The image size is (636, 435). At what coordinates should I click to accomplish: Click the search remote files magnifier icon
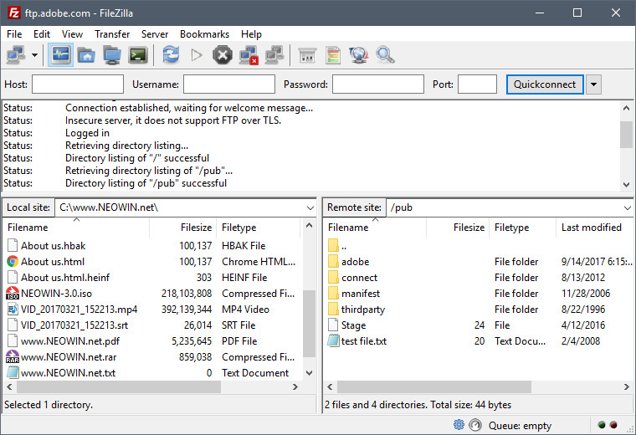(x=385, y=55)
